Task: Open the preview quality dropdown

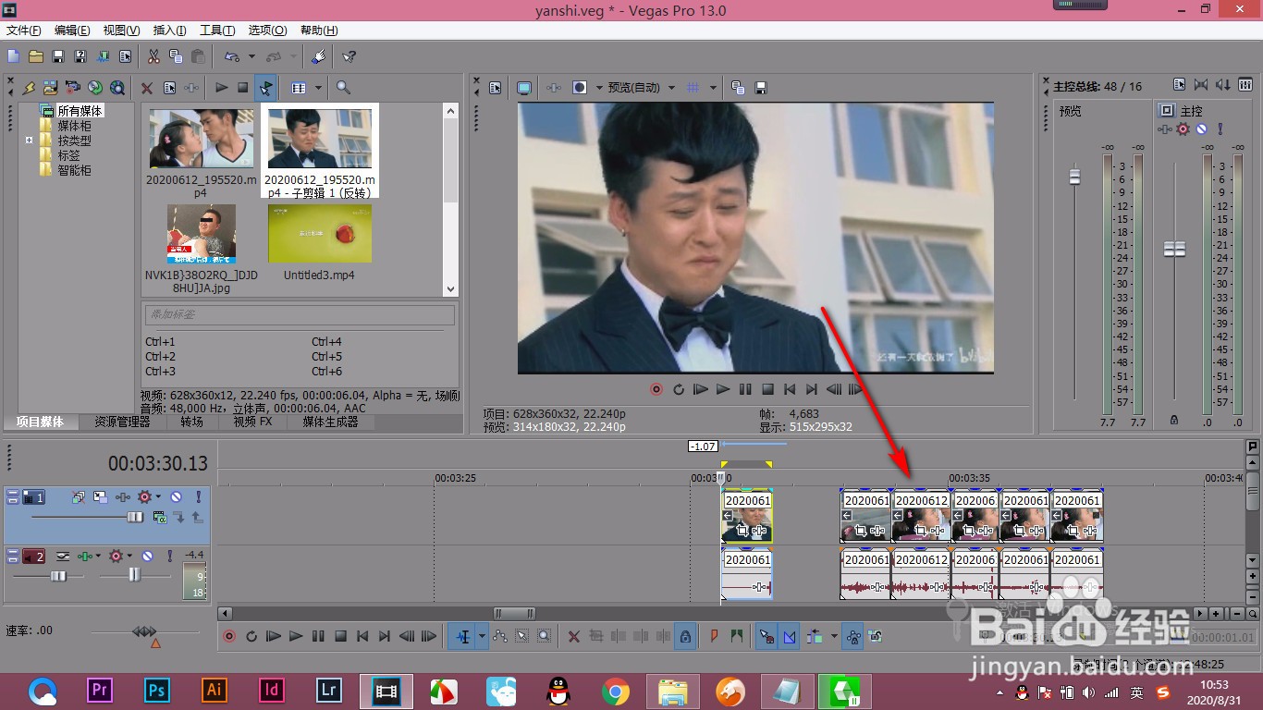Action: [x=671, y=88]
